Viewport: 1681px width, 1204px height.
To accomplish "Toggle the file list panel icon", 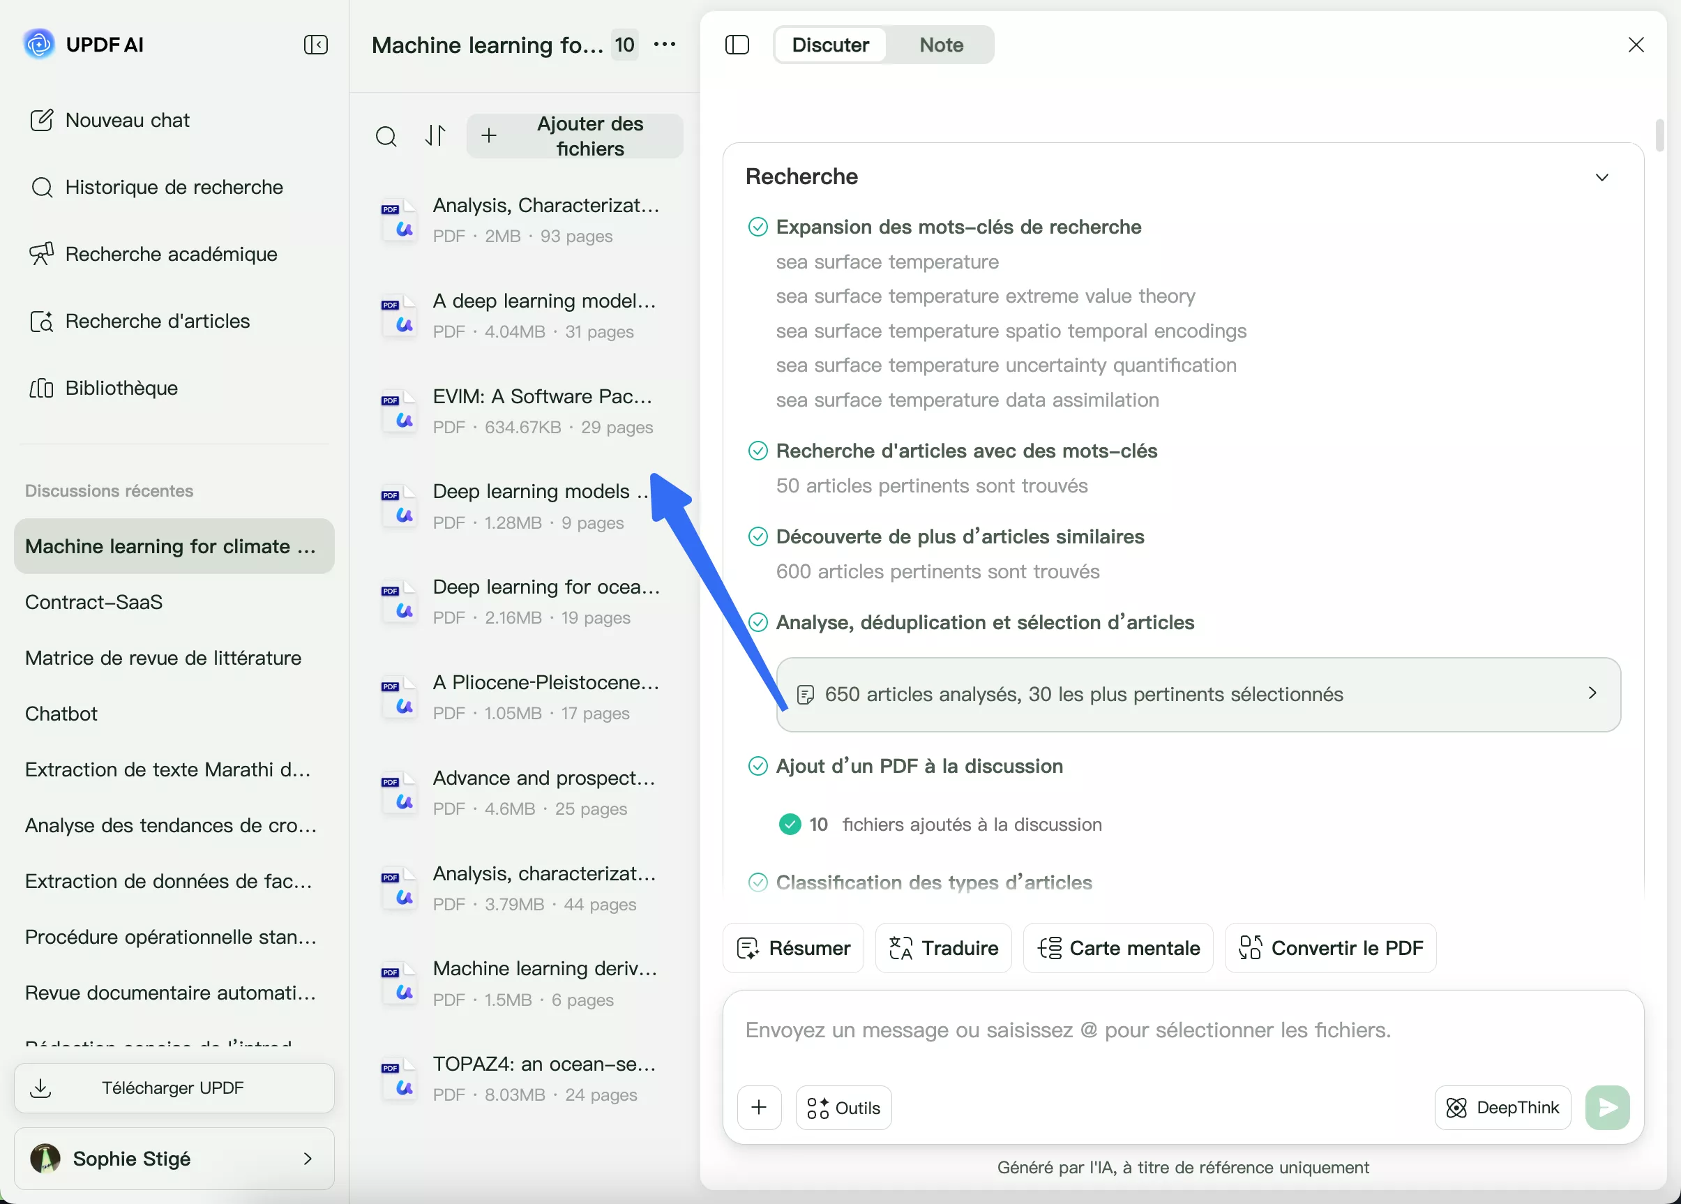I will [x=737, y=45].
